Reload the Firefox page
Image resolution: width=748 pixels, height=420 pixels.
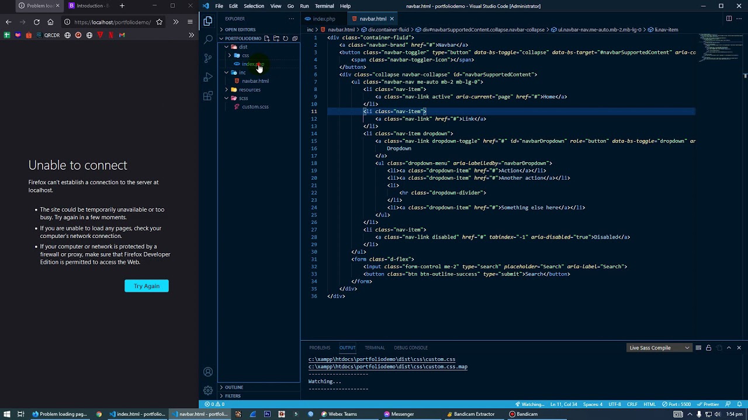pyautogui.click(x=36, y=22)
